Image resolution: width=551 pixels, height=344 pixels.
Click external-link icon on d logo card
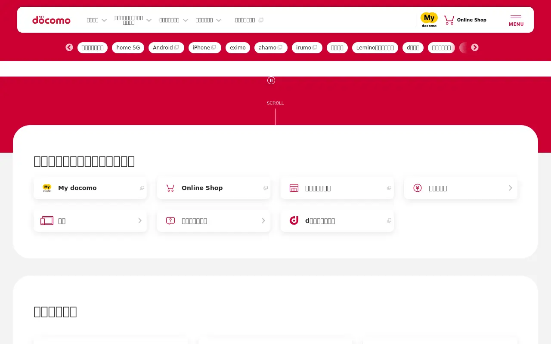389,221
